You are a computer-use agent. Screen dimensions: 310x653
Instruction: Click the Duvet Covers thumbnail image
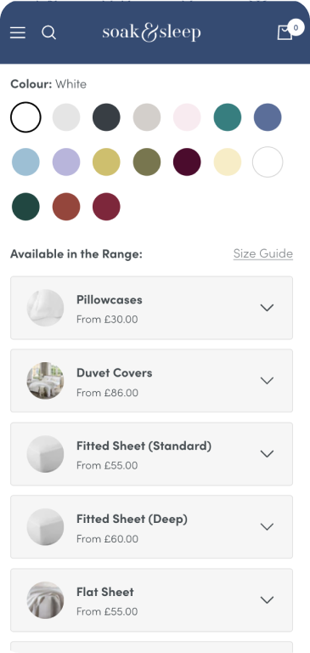[45, 381]
